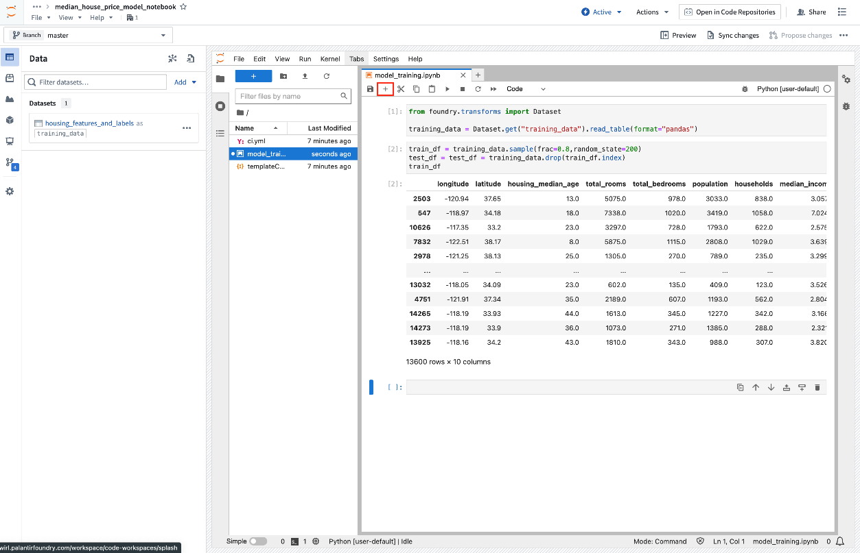This screenshot has width=860, height=553.
Task: Focus the Filter files by name field
Action: [293, 97]
